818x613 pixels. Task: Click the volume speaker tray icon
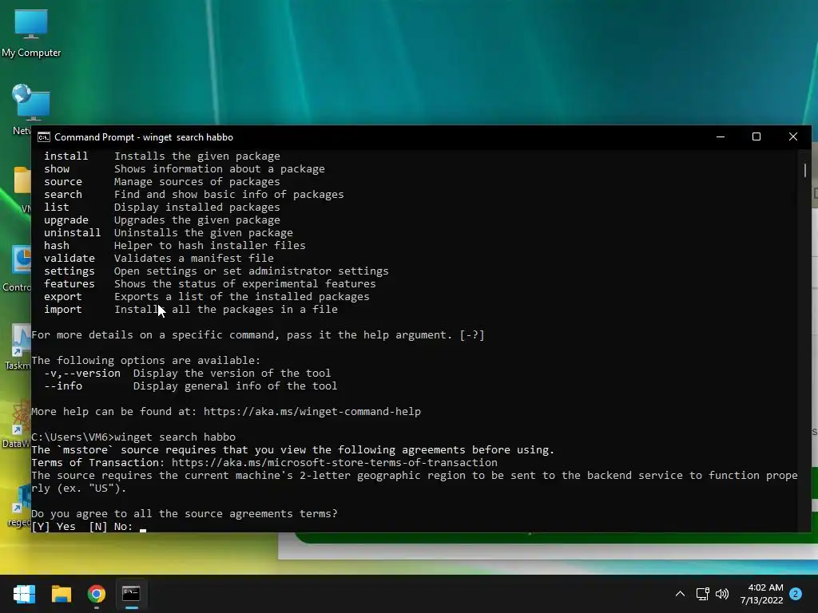point(722,594)
